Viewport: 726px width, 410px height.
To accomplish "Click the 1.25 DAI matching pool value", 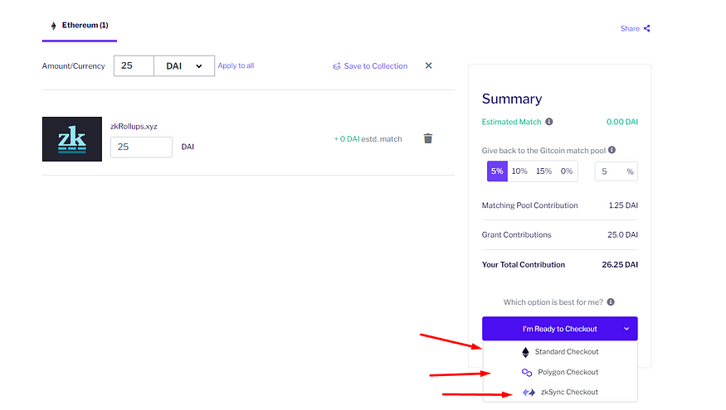I will pyautogui.click(x=623, y=205).
